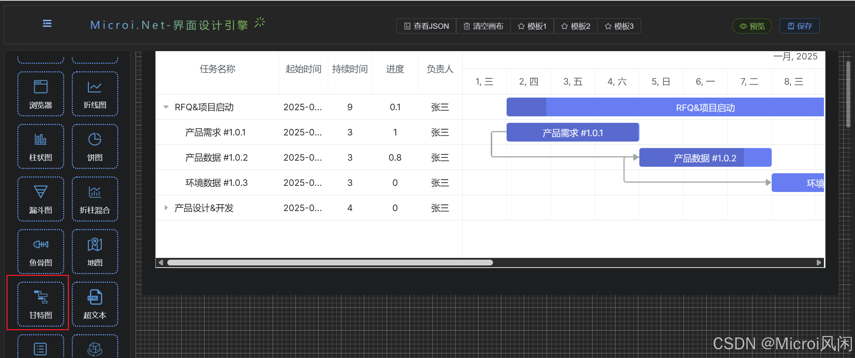Click the 保存 save button
Image resolution: width=855 pixels, height=358 pixels.
[x=799, y=26]
